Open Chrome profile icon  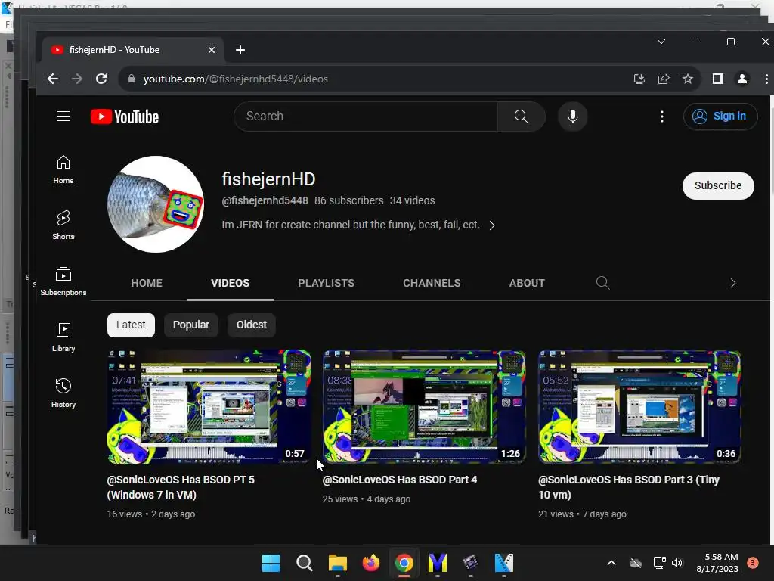(x=742, y=79)
